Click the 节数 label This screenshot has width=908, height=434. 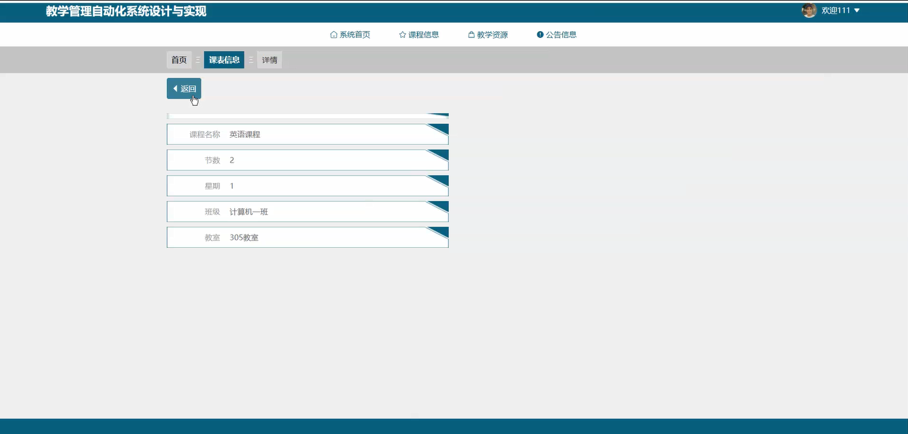click(213, 160)
